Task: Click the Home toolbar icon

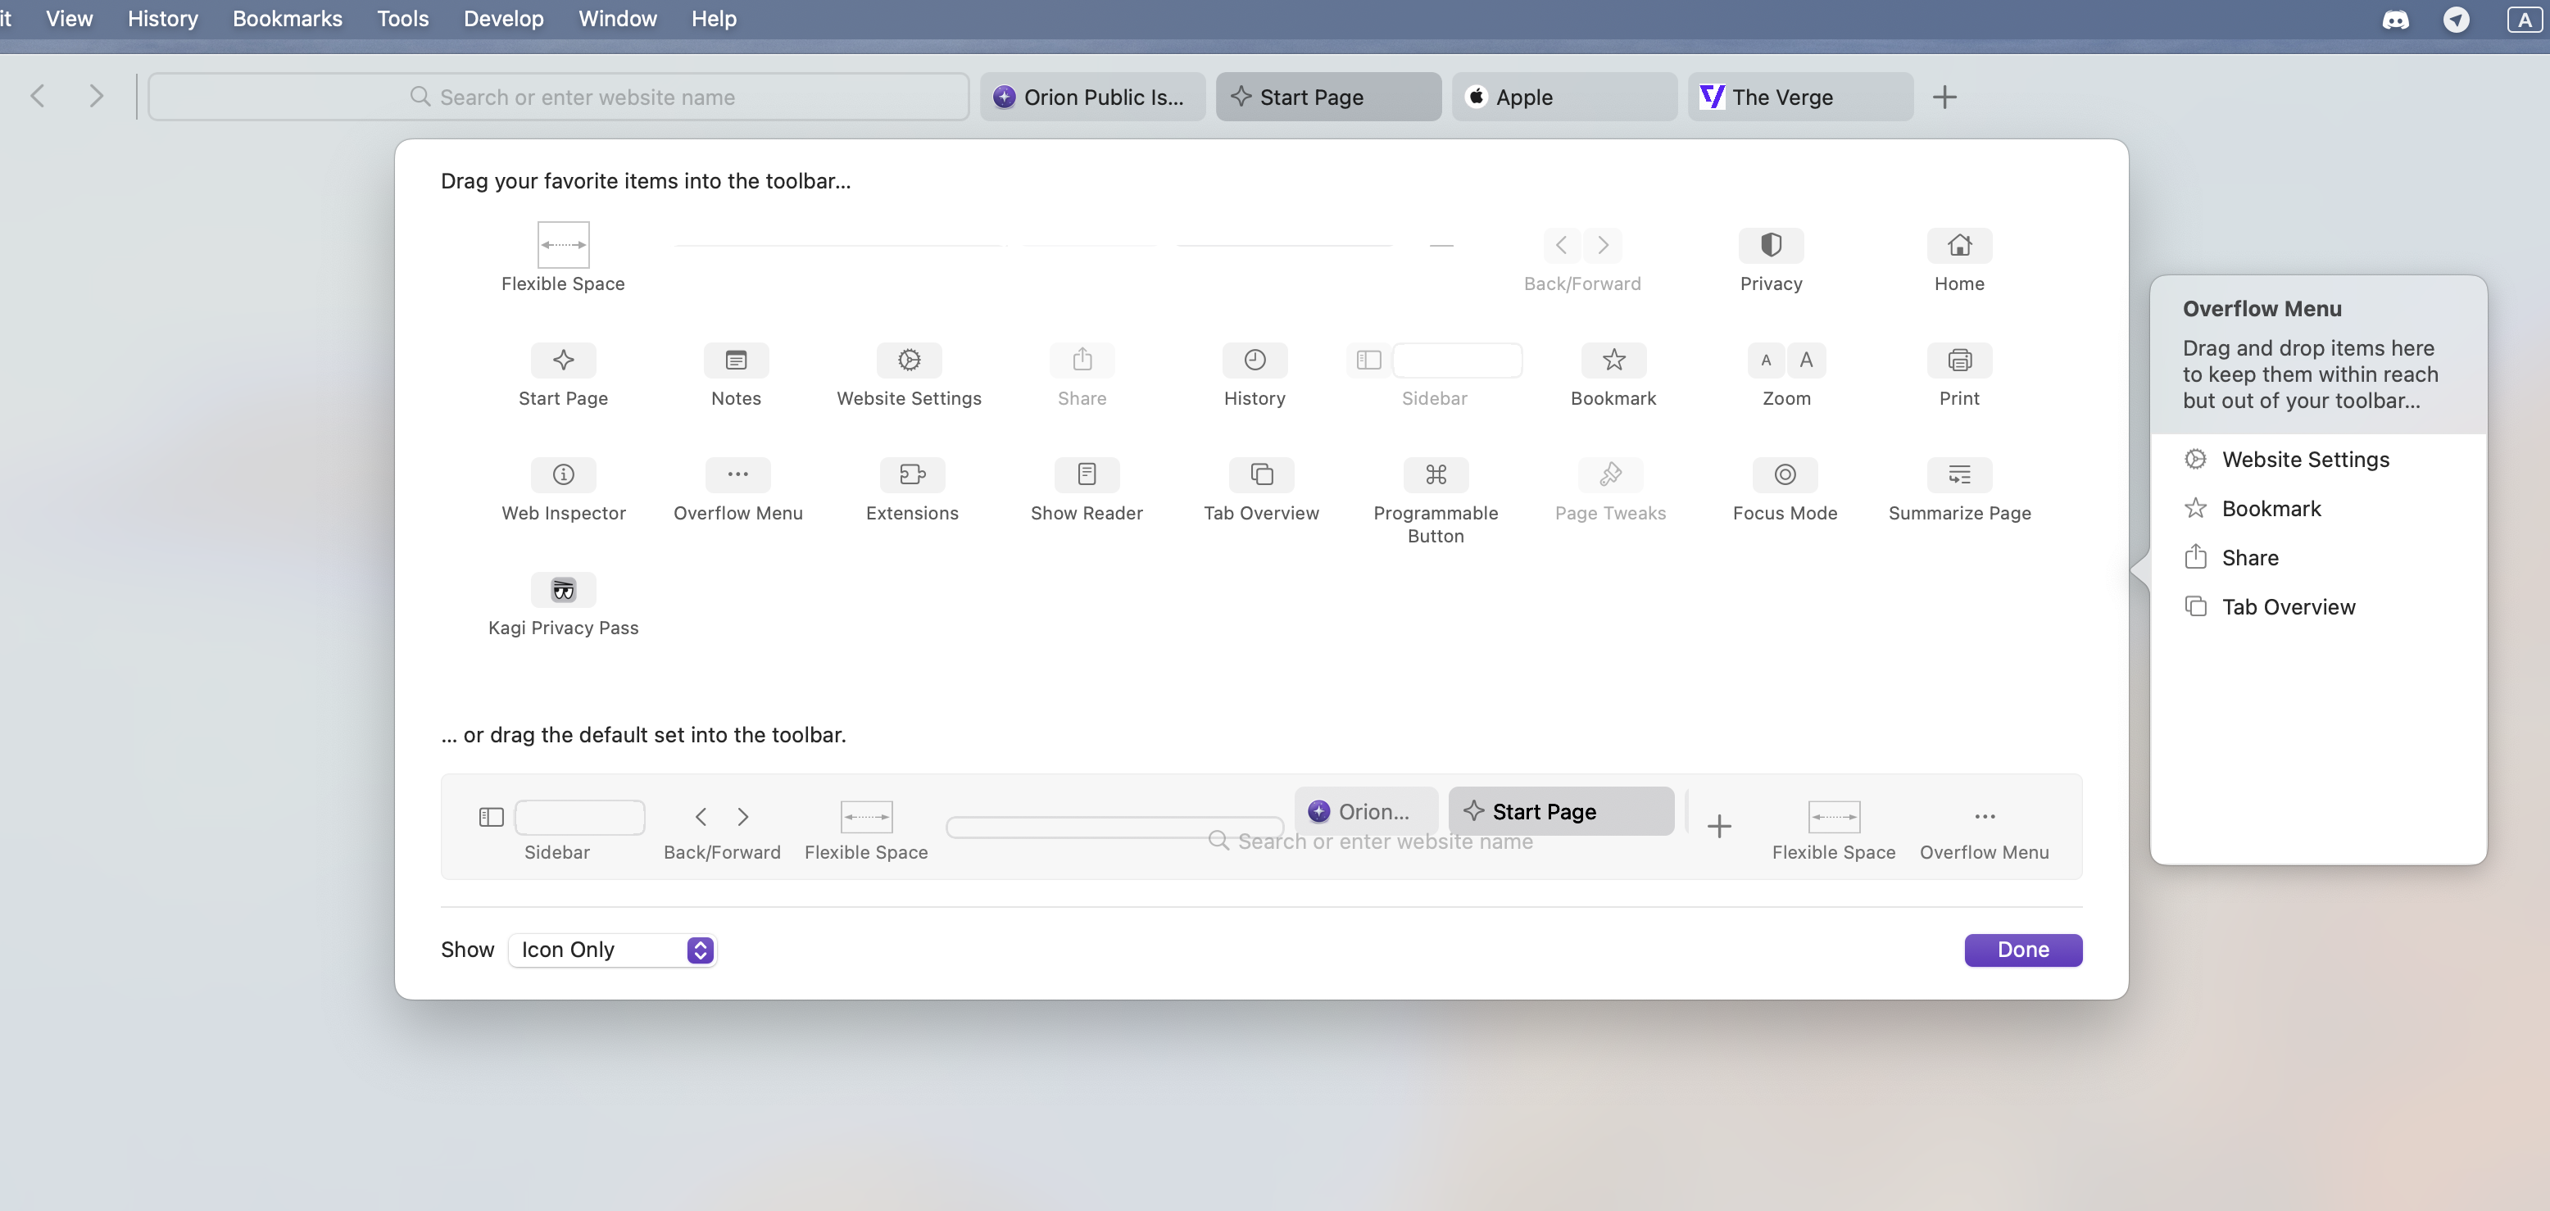Action: (x=1959, y=245)
